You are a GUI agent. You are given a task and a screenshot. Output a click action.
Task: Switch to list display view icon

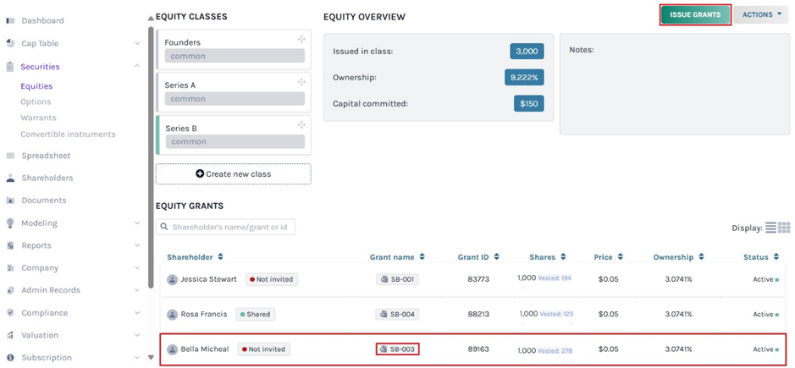click(770, 228)
